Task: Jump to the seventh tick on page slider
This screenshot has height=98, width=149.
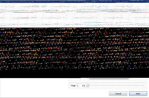Action: tap(136, 85)
